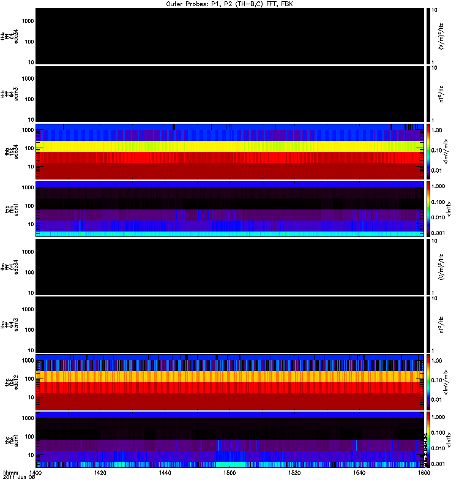This screenshot has width=459, height=490.
Task: Select the thb fbk scm1 spectrogram panel
Action: (230, 209)
